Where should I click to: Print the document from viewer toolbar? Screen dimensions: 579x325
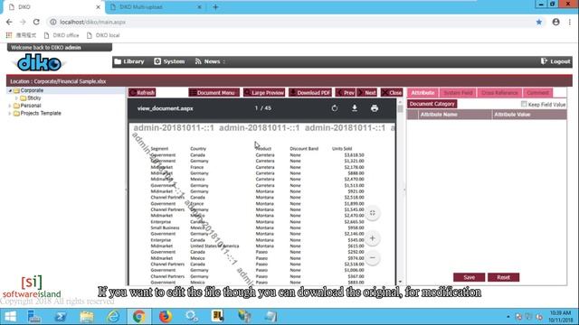coord(375,108)
